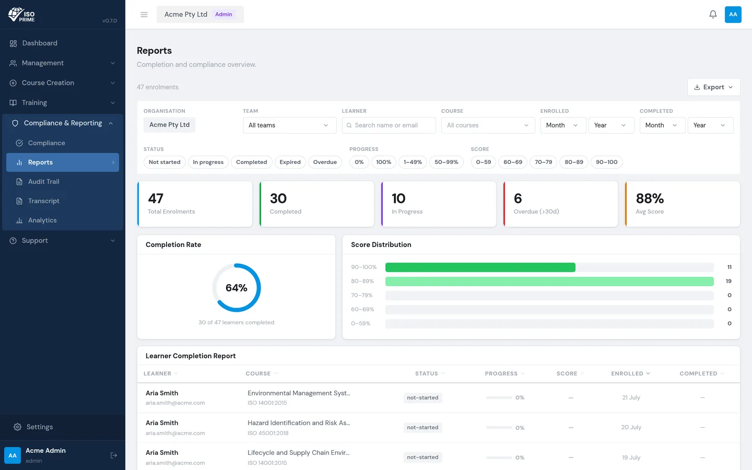Click the Search name or email field

click(389, 125)
